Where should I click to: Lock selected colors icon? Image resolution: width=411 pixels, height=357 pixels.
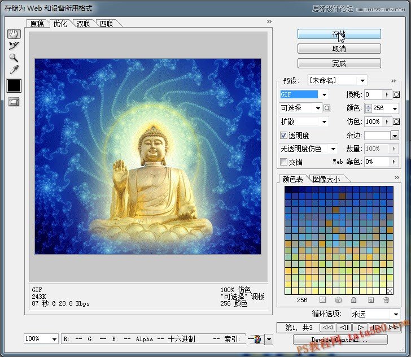(x=353, y=300)
